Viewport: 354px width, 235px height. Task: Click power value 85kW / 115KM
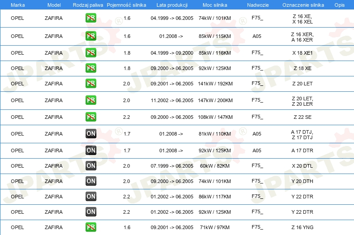215,36
